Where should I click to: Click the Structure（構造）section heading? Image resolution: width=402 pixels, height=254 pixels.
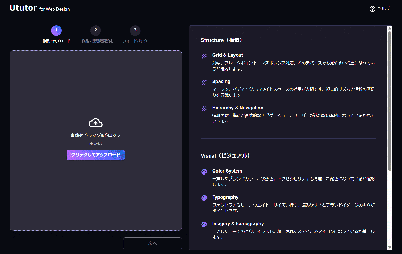(x=222, y=40)
